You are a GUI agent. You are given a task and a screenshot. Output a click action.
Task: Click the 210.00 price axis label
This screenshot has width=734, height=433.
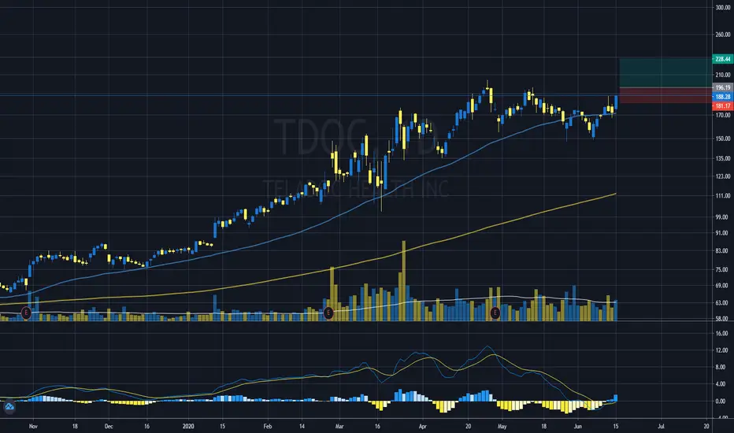click(x=723, y=75)
